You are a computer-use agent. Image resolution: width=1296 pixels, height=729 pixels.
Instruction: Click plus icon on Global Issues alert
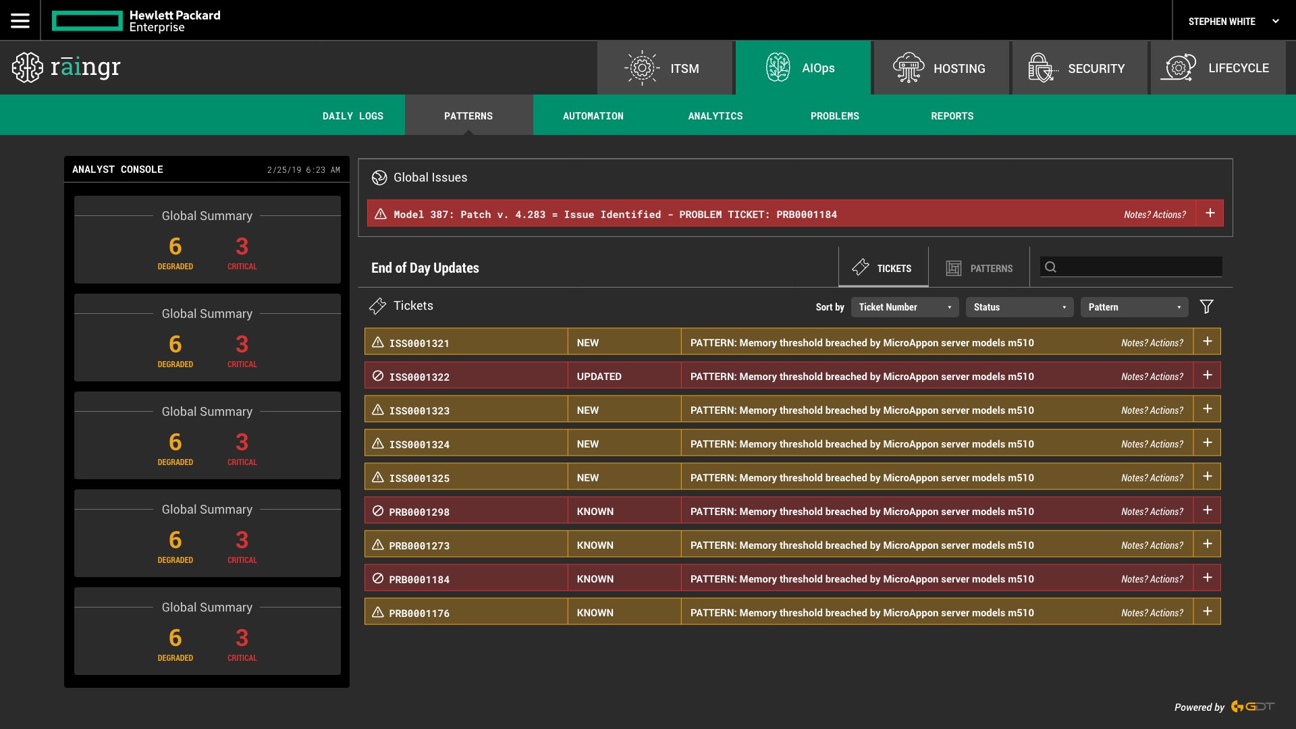tap(1210, 213)
